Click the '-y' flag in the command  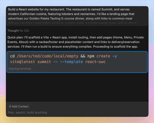pos(115,56)
